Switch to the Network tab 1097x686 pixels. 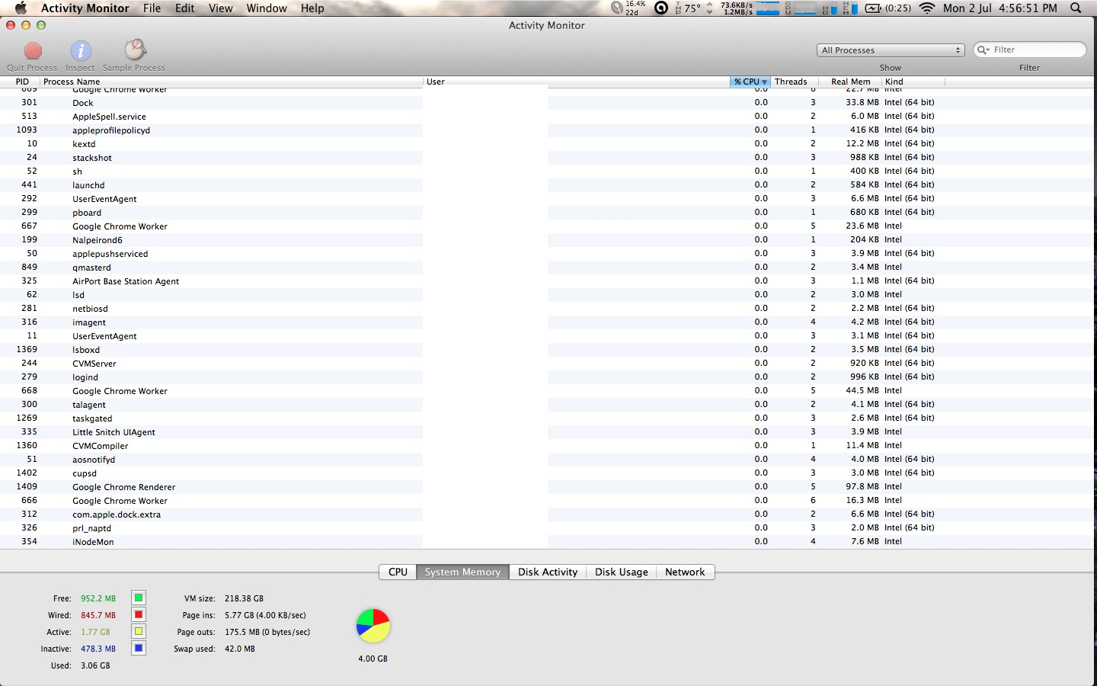685,572
